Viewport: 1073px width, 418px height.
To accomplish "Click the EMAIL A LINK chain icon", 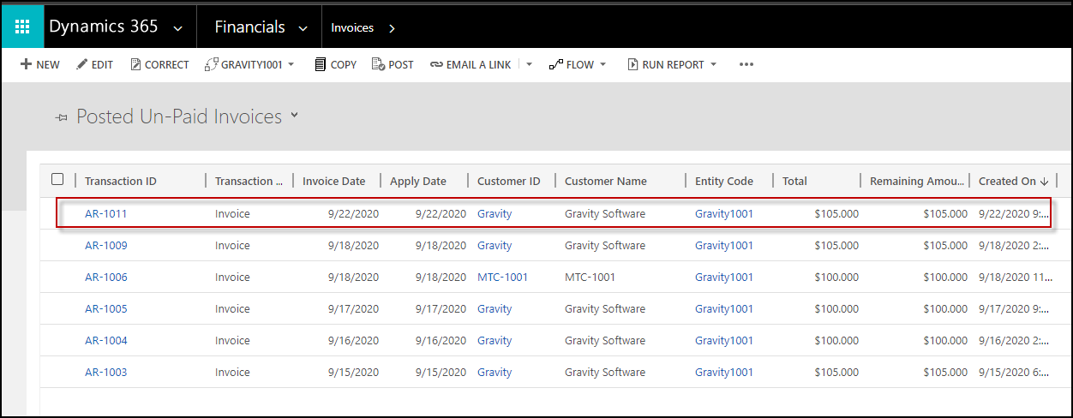I will (x=436, y=65).
